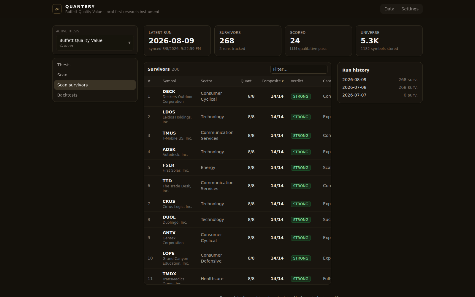Image resolution: width=475 pixels, height=297 pixels.
Task: Select the 2026-07-07 run in history
Action: pos(380,95)
